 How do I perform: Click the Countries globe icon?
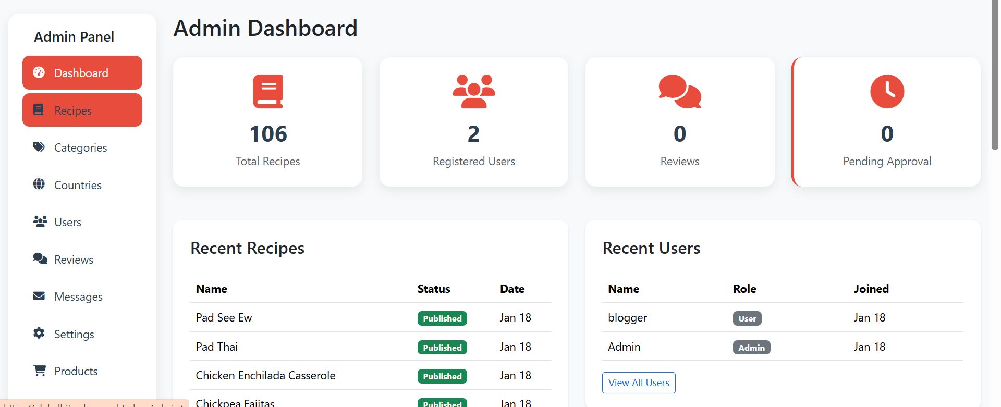pos(39,184)
